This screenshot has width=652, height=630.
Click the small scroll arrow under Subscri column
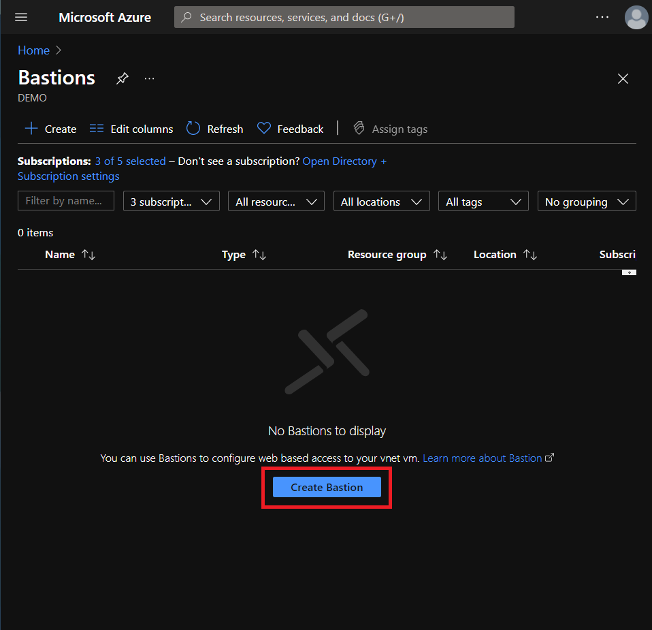tap(629, 272)
